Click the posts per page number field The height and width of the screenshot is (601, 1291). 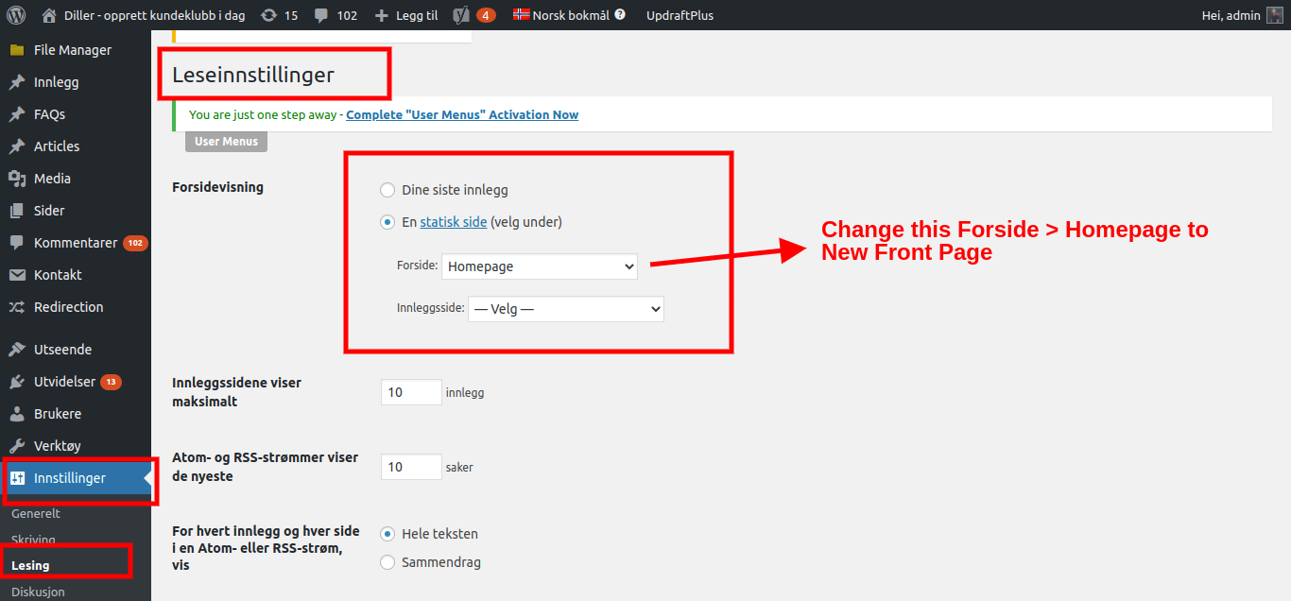pos(411,392)
